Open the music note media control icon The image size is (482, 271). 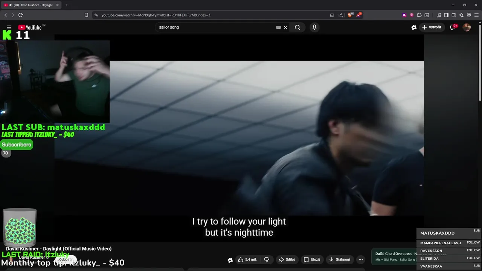coord(439,15)
